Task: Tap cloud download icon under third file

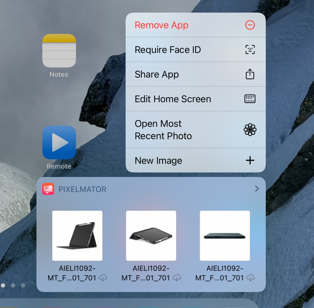Action: (251, 278)
